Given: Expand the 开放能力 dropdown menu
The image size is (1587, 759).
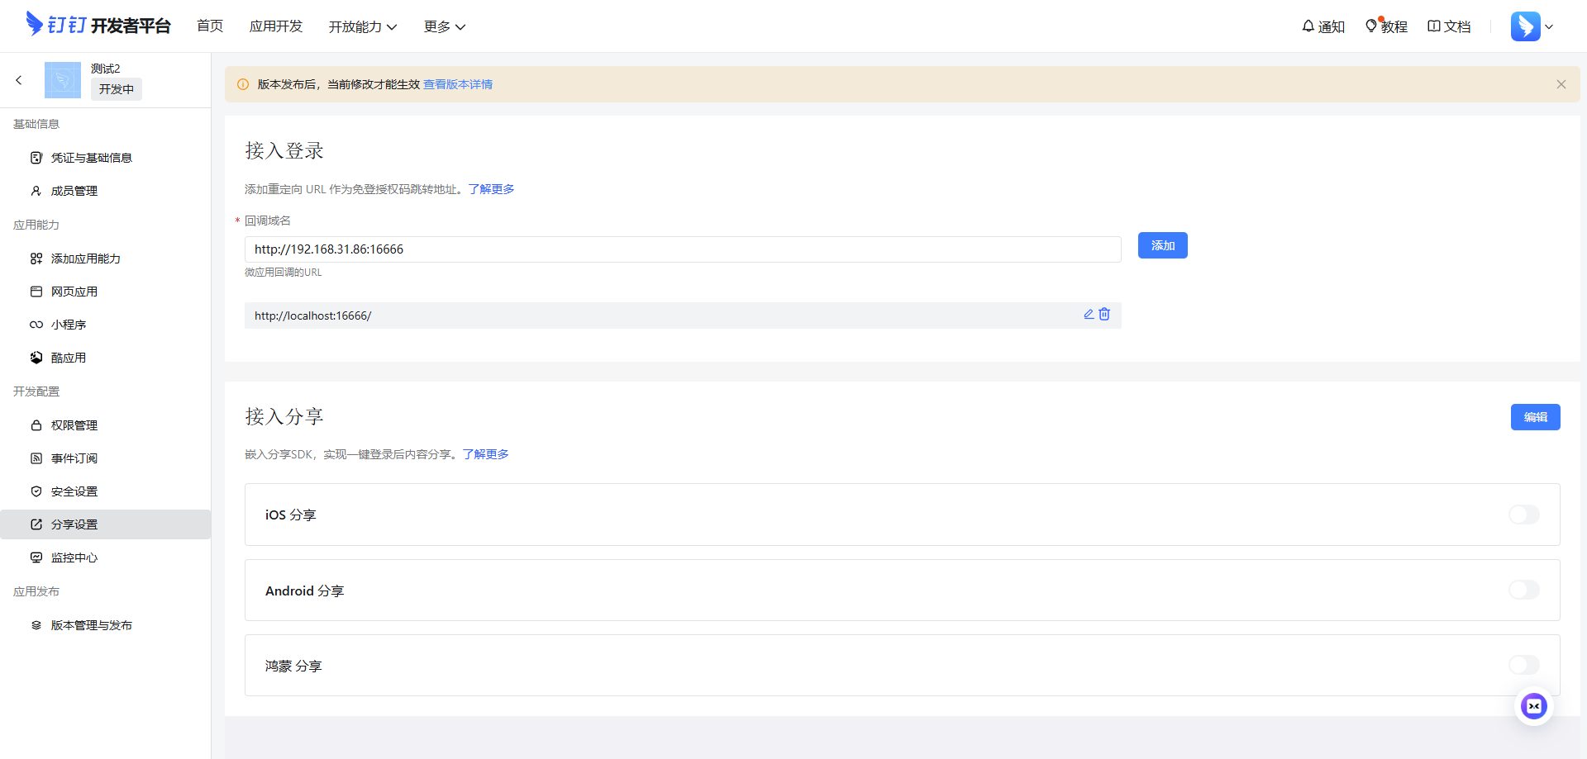Looking at the screenshot, I should [362, 26].
